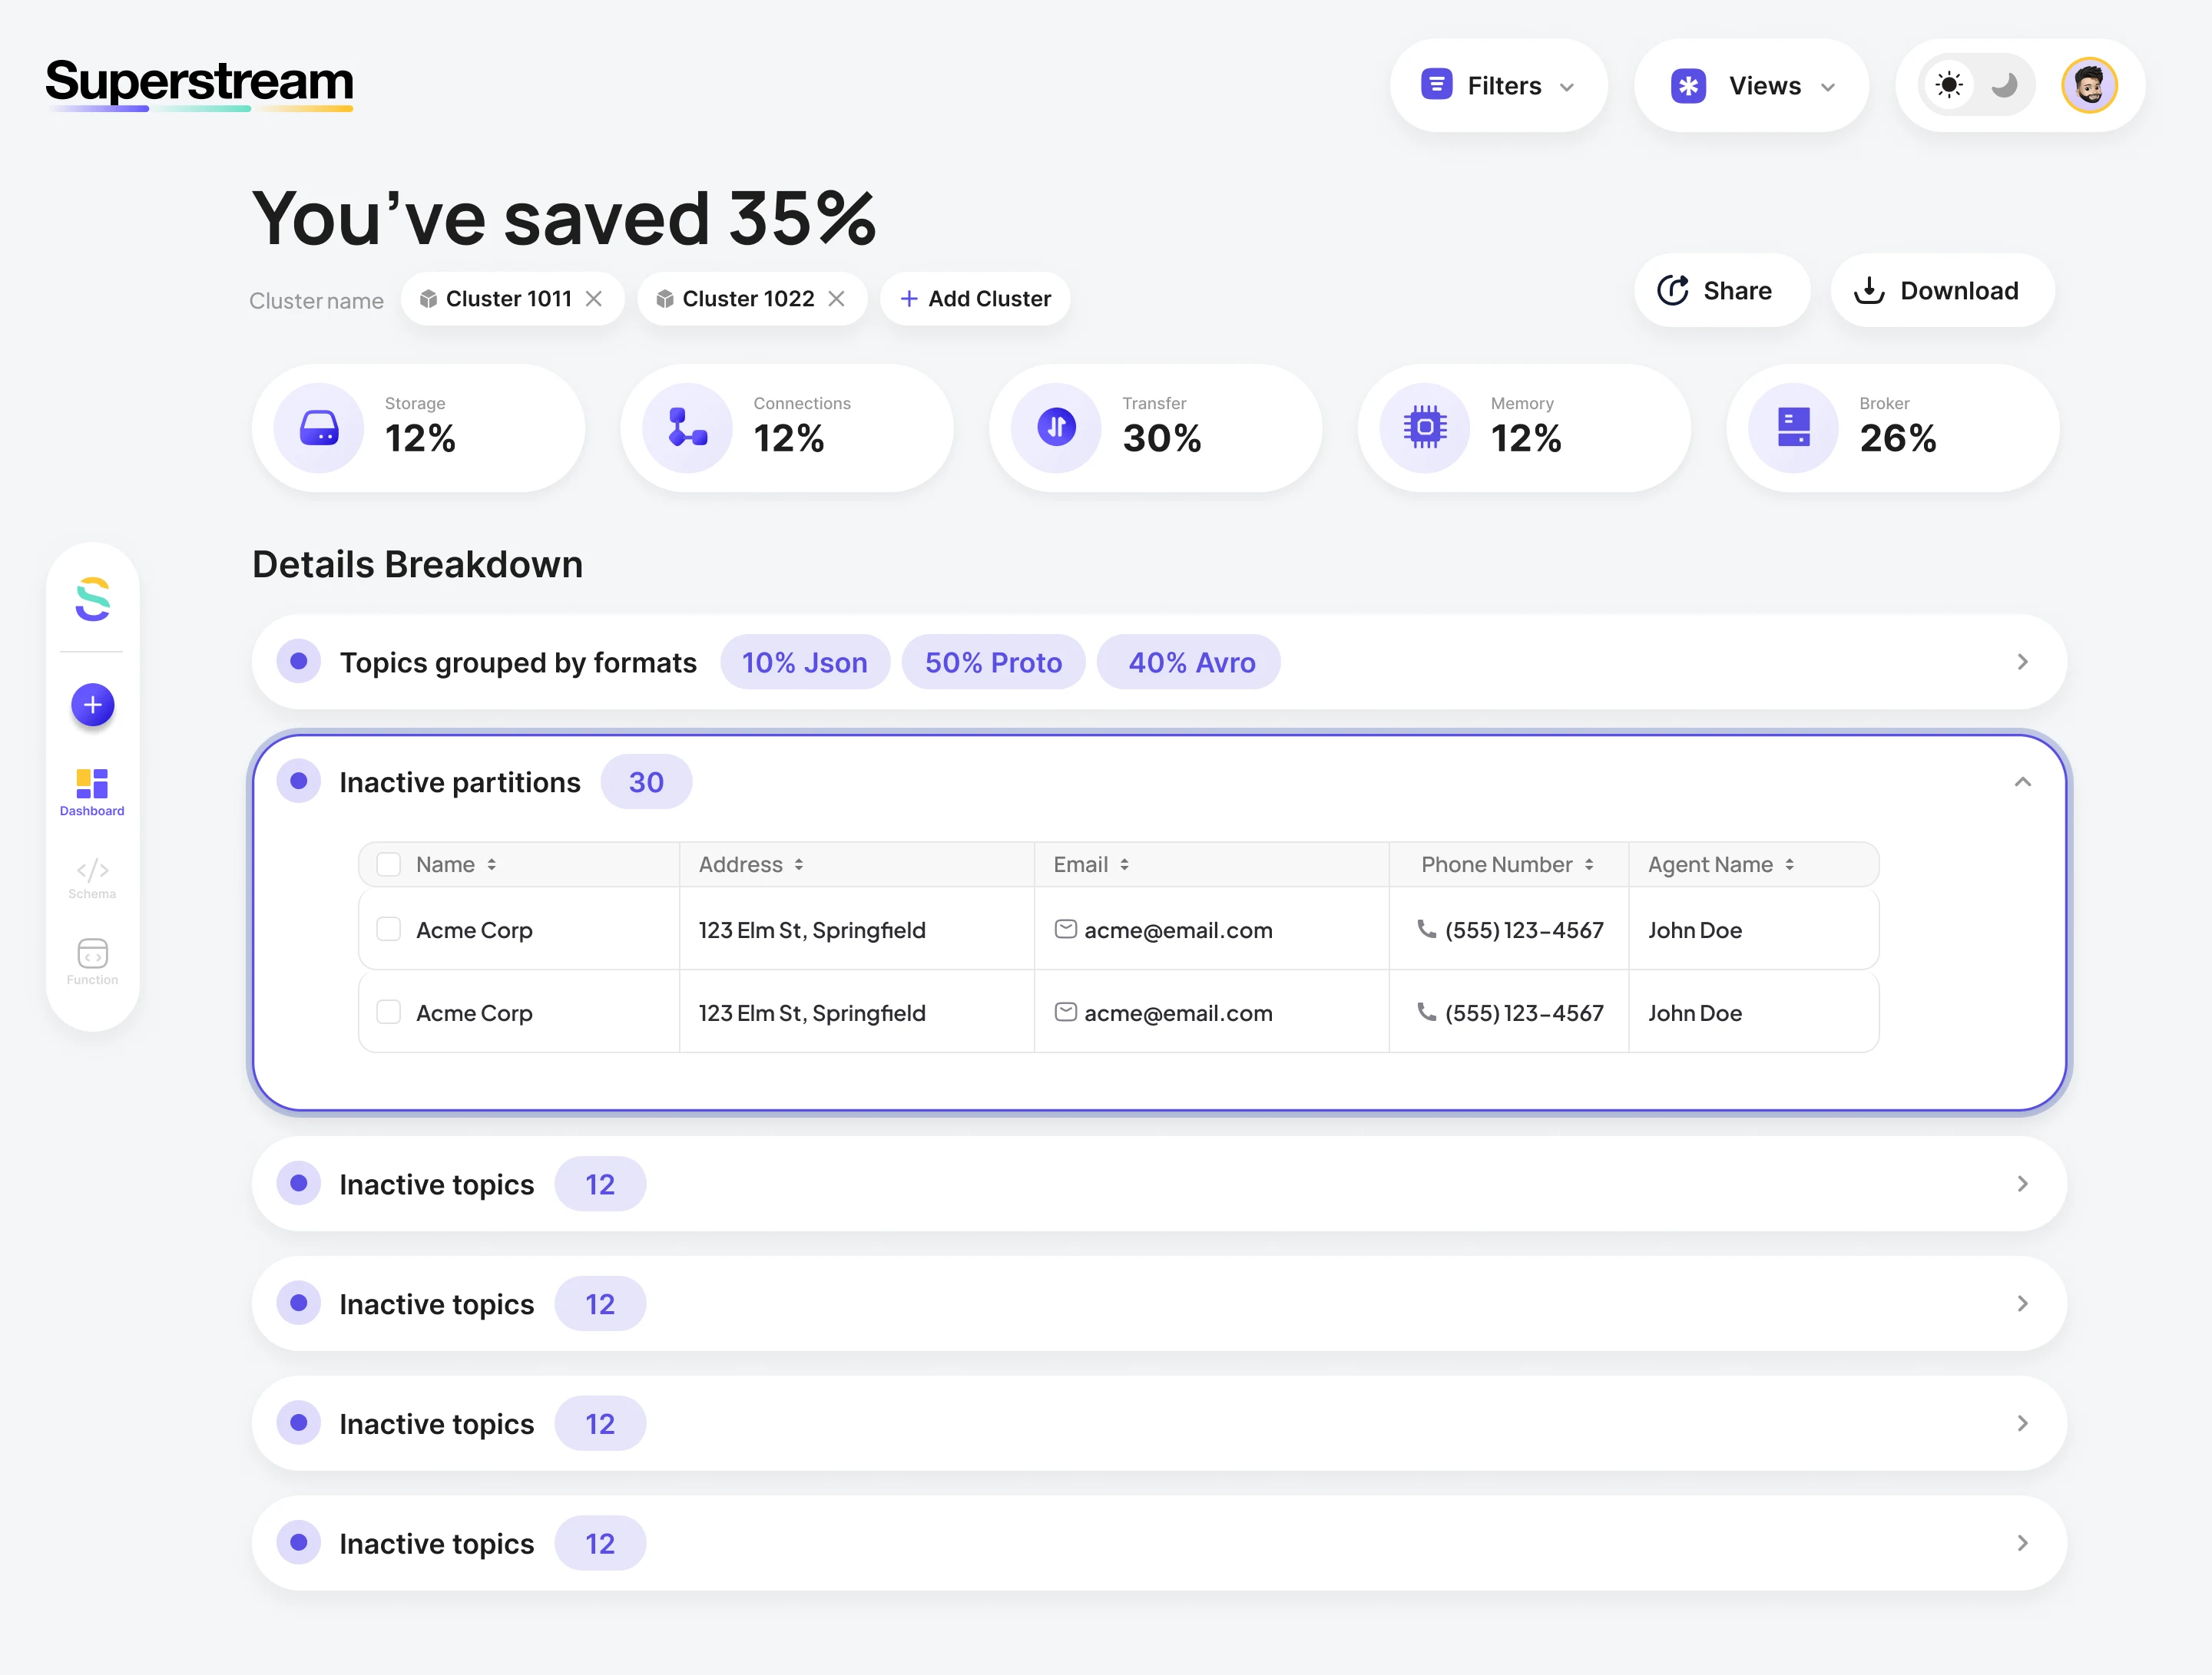
Task: Click the Storage 12% value
Action: (x=421, y=439)
